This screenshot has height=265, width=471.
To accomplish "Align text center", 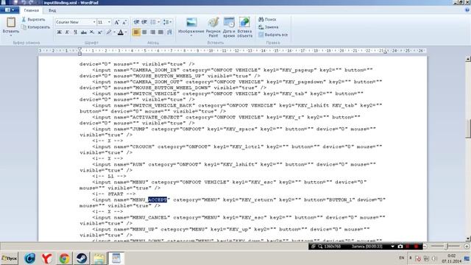I will pyautogui.click(x=144, y=32).
